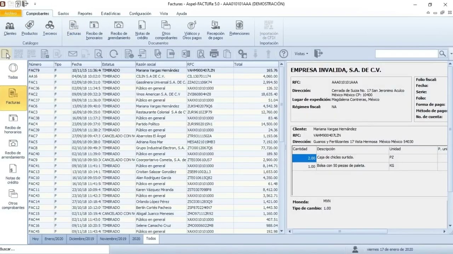
Task: Click the 'Caja de chicles surtida.' line
Action: point(335,157)
